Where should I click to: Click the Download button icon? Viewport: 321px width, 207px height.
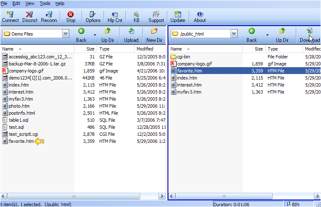click(x=310, y=35)
